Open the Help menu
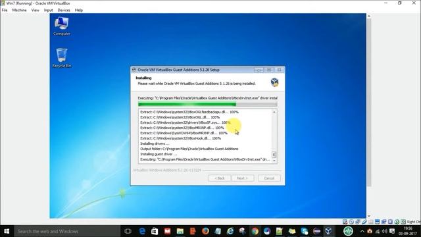This screenshot has height=237, width=421. [79, 11]
